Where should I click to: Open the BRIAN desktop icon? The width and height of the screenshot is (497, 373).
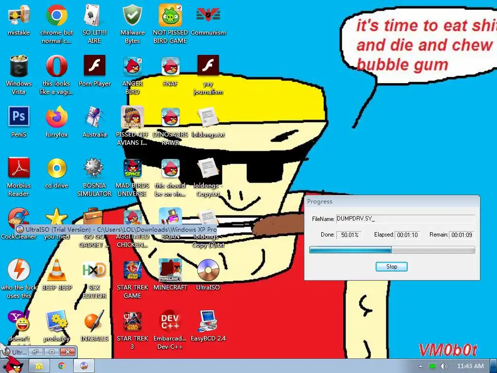pos(170,217)
